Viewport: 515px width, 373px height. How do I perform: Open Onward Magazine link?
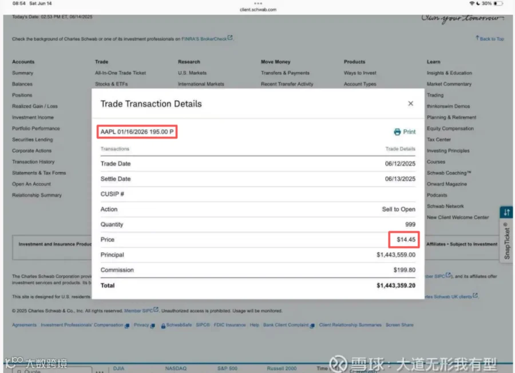[447, 184]
